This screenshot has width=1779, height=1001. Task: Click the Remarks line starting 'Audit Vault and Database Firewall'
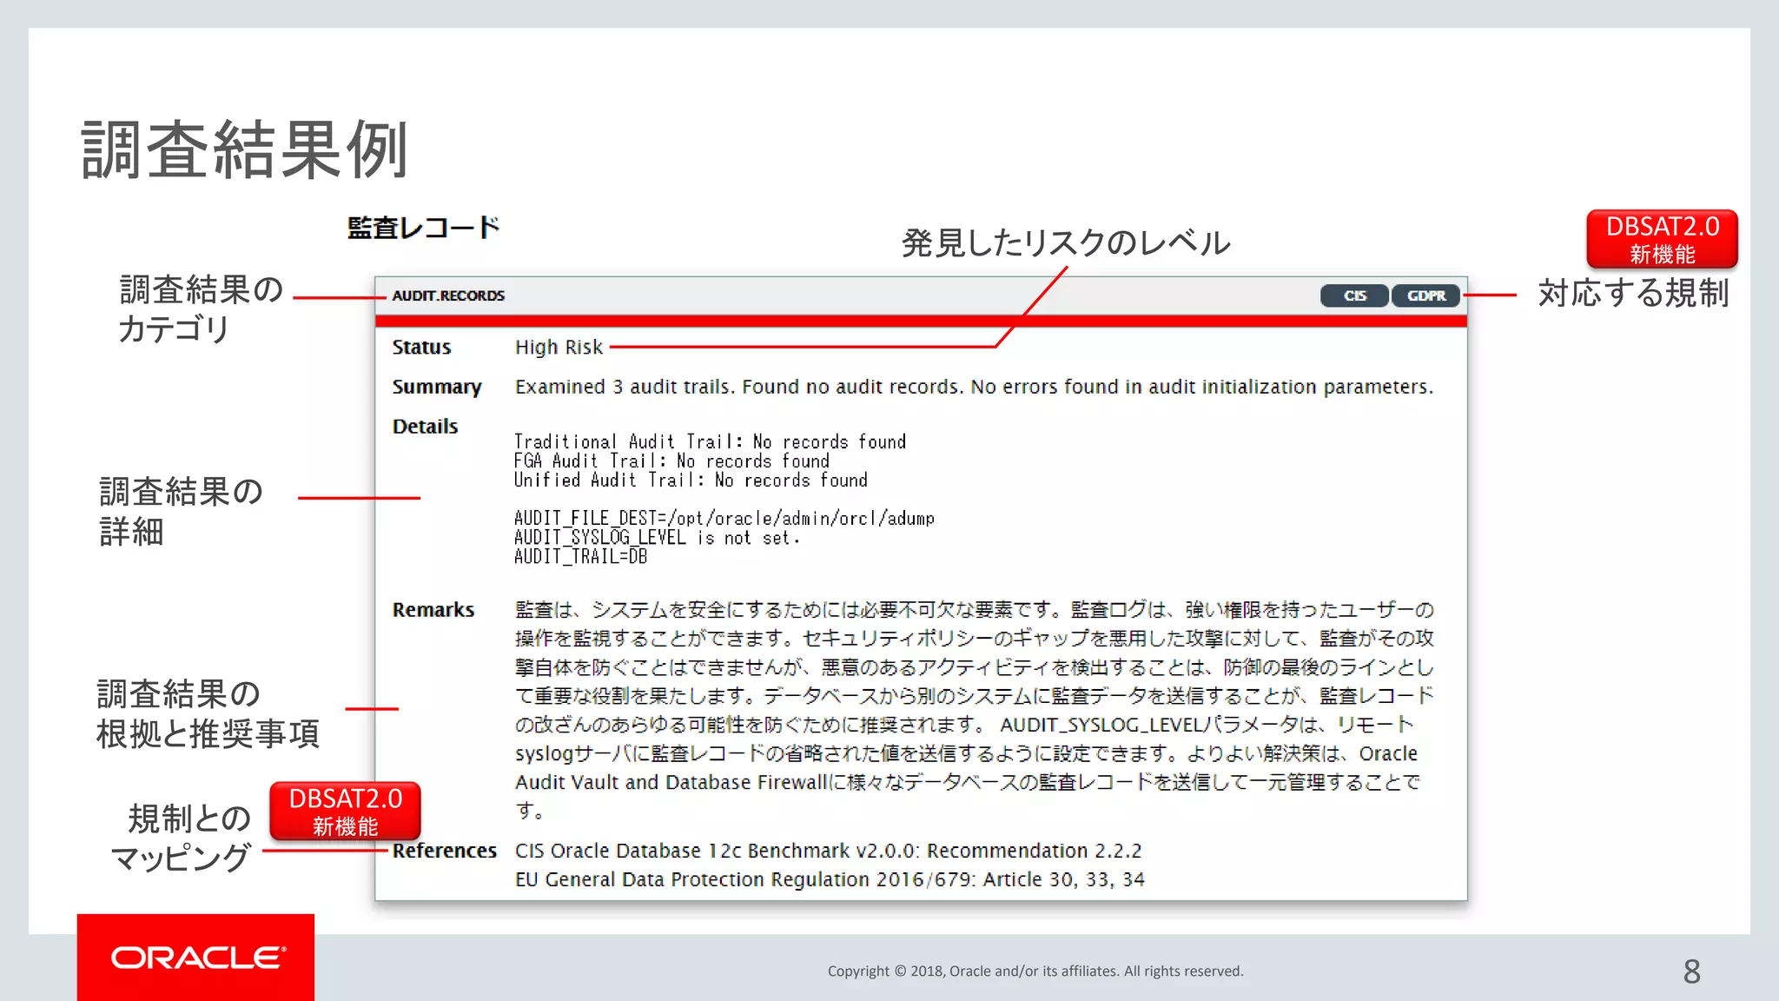click(968, 782)
